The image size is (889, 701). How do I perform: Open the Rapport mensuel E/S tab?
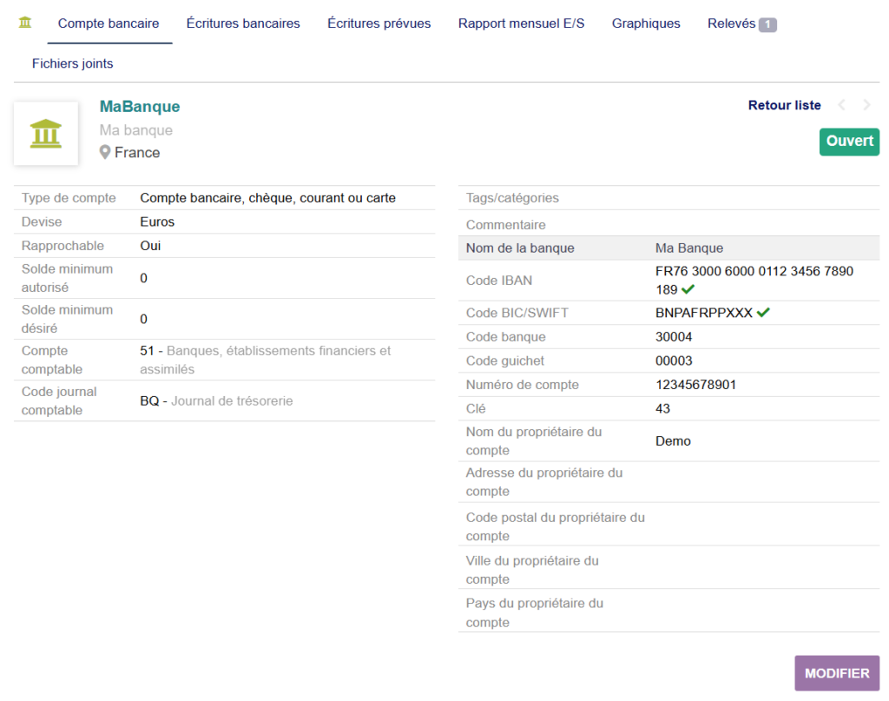521,23
